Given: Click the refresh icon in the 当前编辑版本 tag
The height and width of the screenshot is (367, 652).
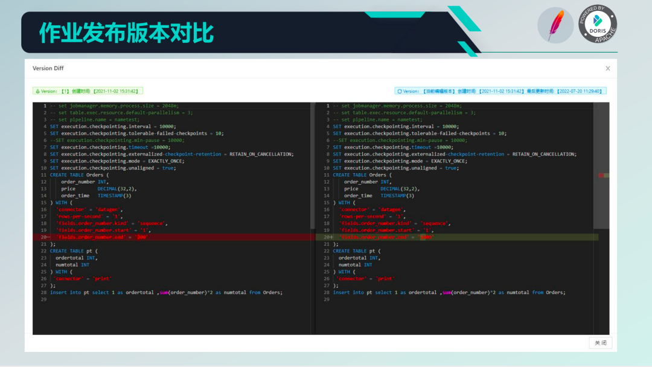Looking at the screenshot, I should [x=400, y=91].
